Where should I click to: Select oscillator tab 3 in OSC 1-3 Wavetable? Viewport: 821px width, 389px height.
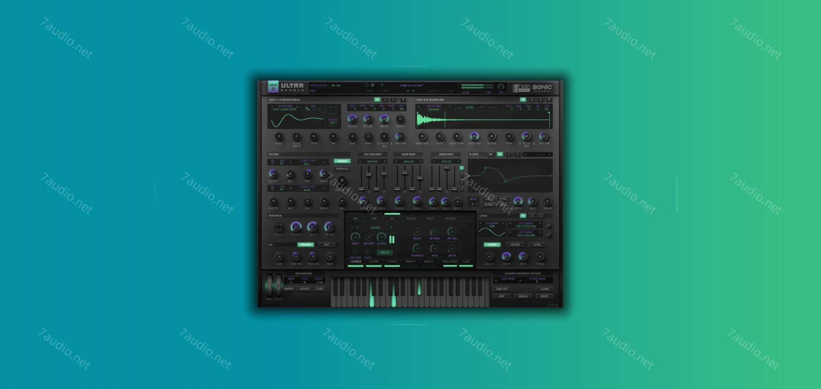point(393,100)
